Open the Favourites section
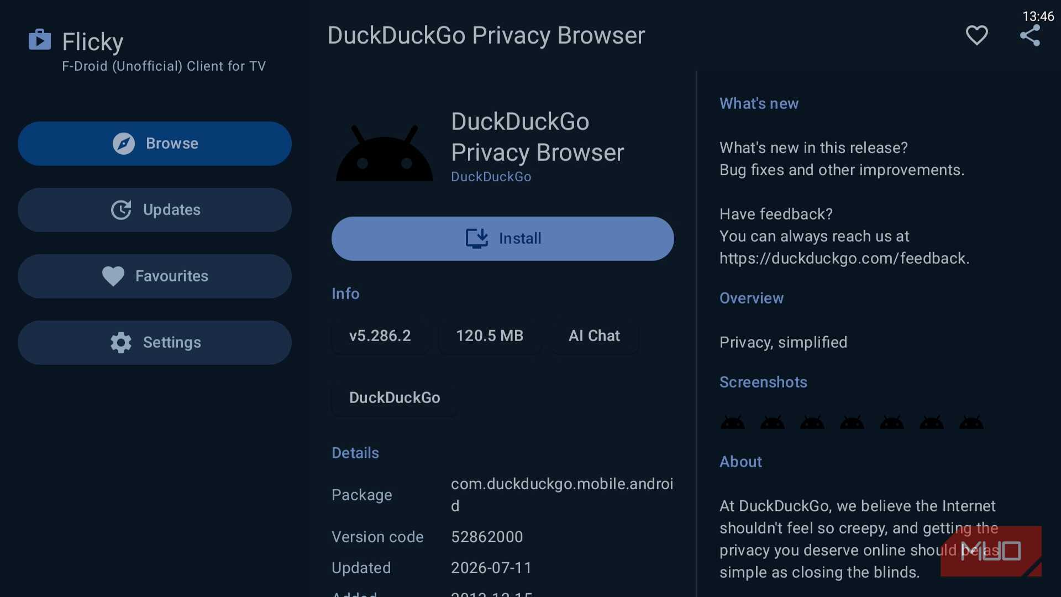 coord(155,276)
